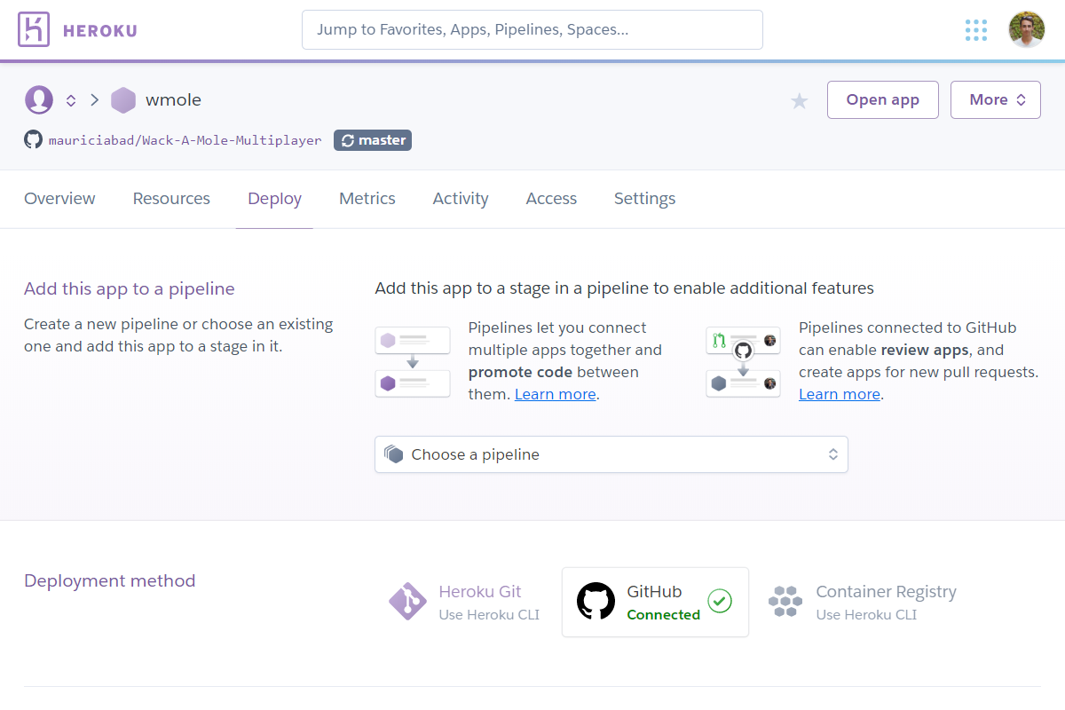The width and height of the screenshot is (1065, 710).
Task: Switch to the Metrics tab
Action: [367, 199]
